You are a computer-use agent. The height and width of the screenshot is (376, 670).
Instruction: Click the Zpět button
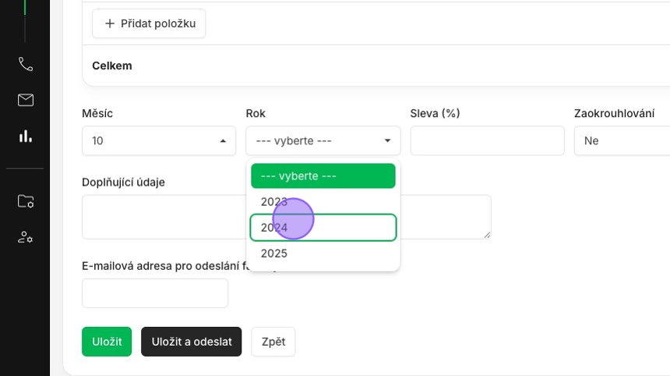(273, 342)
